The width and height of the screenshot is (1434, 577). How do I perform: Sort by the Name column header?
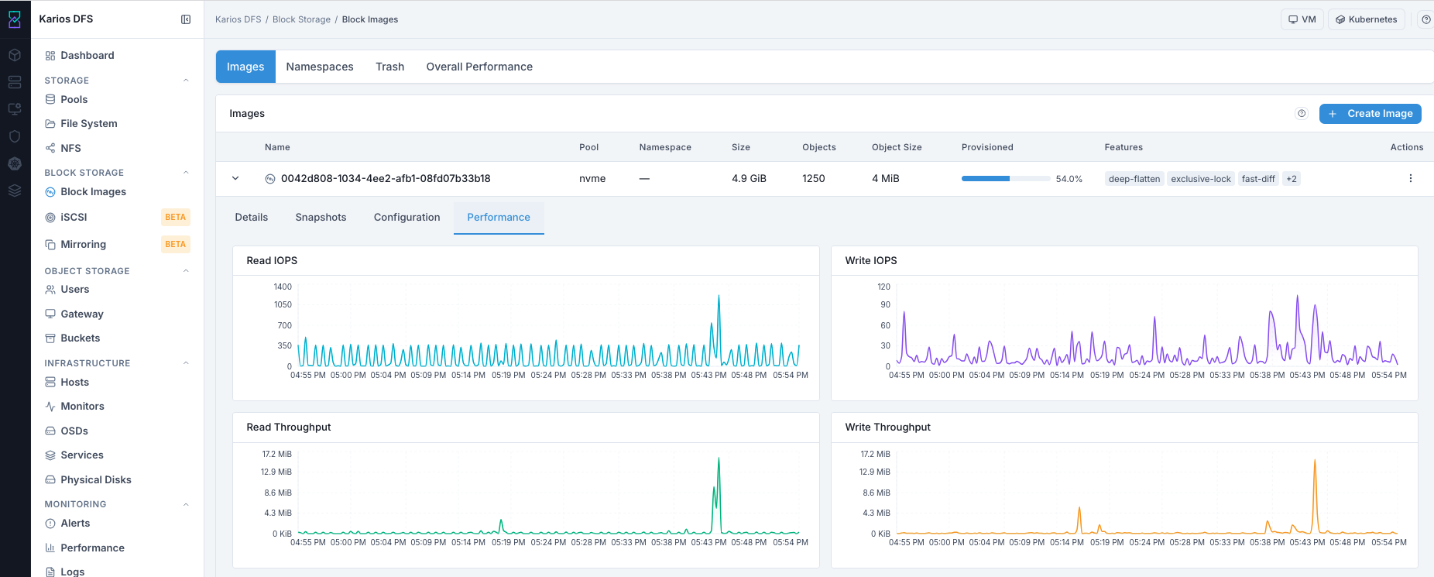(277, 147)
